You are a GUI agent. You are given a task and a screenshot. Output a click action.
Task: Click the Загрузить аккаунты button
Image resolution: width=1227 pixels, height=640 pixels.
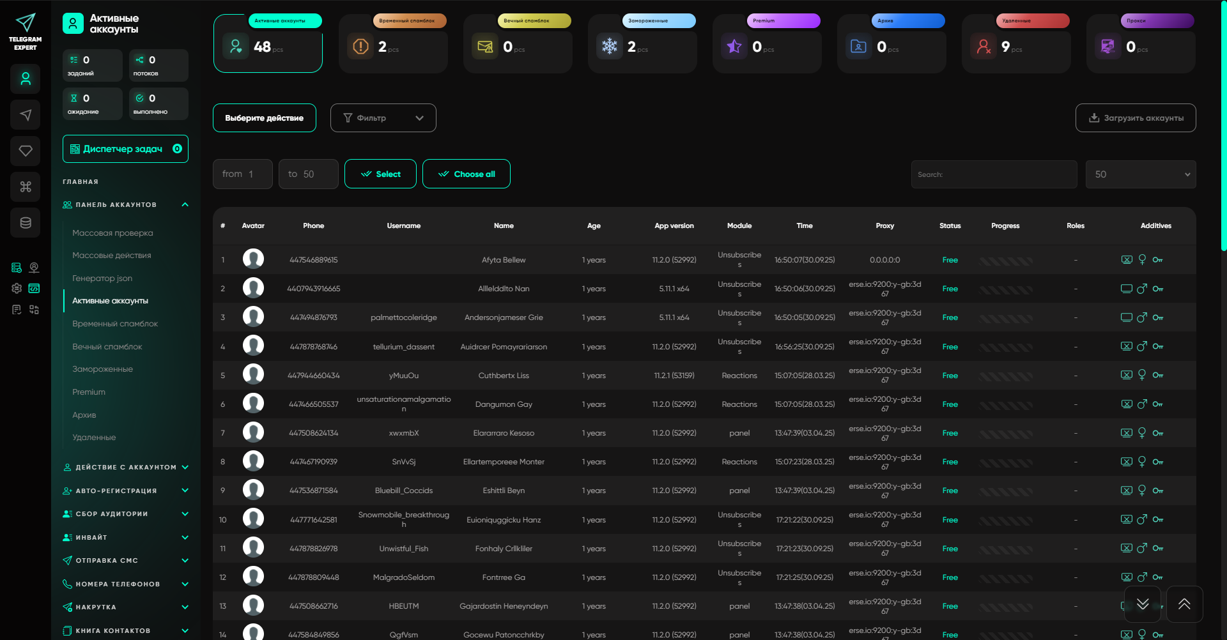coord(1135,118)
